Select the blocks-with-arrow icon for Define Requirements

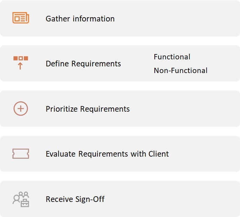click(x=21, y=63)
